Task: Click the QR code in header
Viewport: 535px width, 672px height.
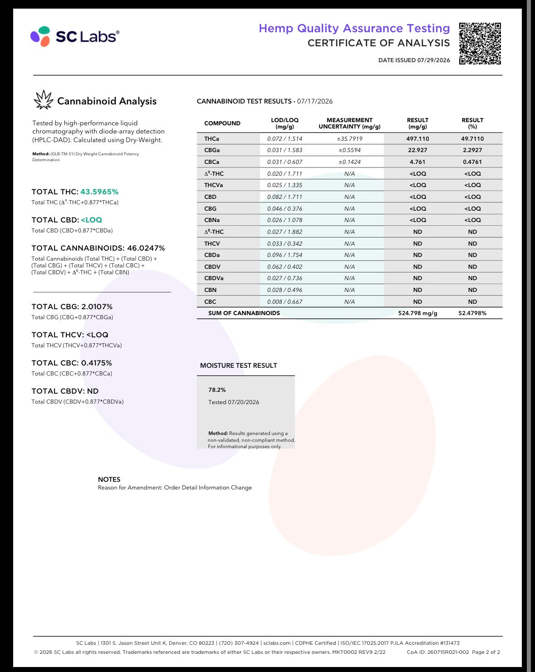Action: pyautogui.click(x=480, y=44)
